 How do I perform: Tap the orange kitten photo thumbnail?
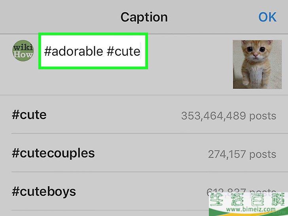pos(257,64)
